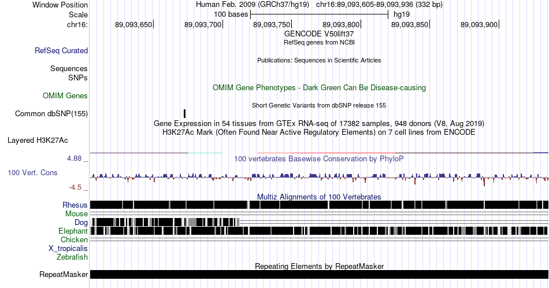Viewport: 549px width, 288px height.
Task: Click the H3K27Ac Mark track title
Action: tap(319, 132)
